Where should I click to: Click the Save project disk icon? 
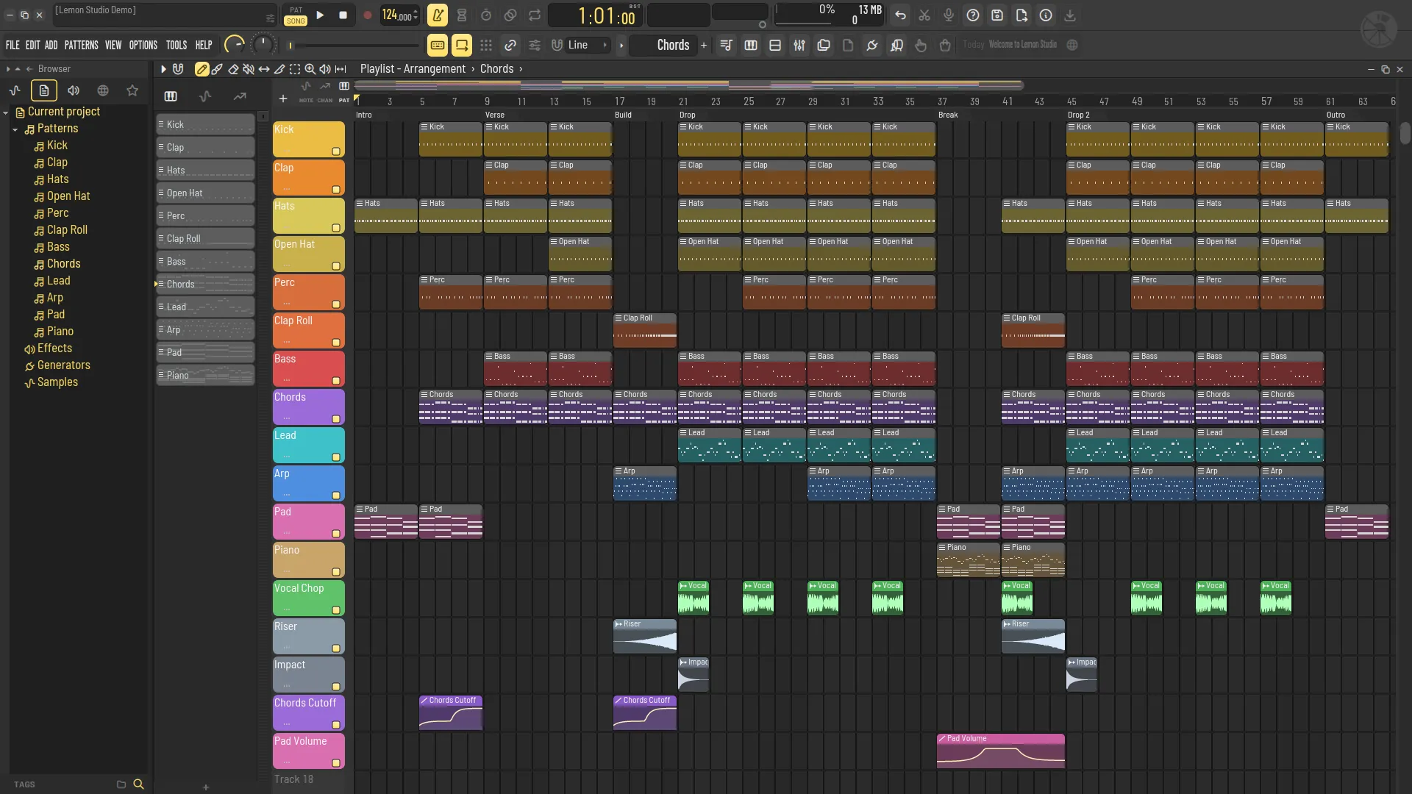click(997, 15)
